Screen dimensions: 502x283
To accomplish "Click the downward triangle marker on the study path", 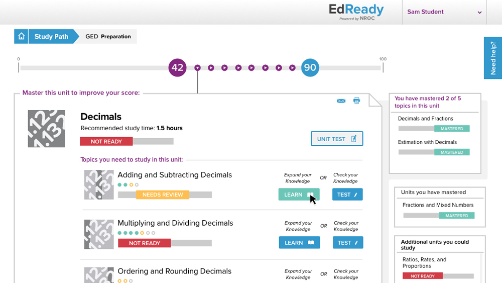I will (197, 68).
